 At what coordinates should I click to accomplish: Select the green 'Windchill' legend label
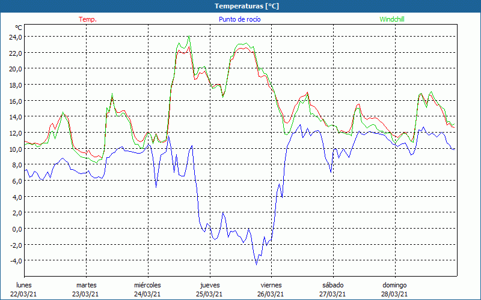pos(392,19)
